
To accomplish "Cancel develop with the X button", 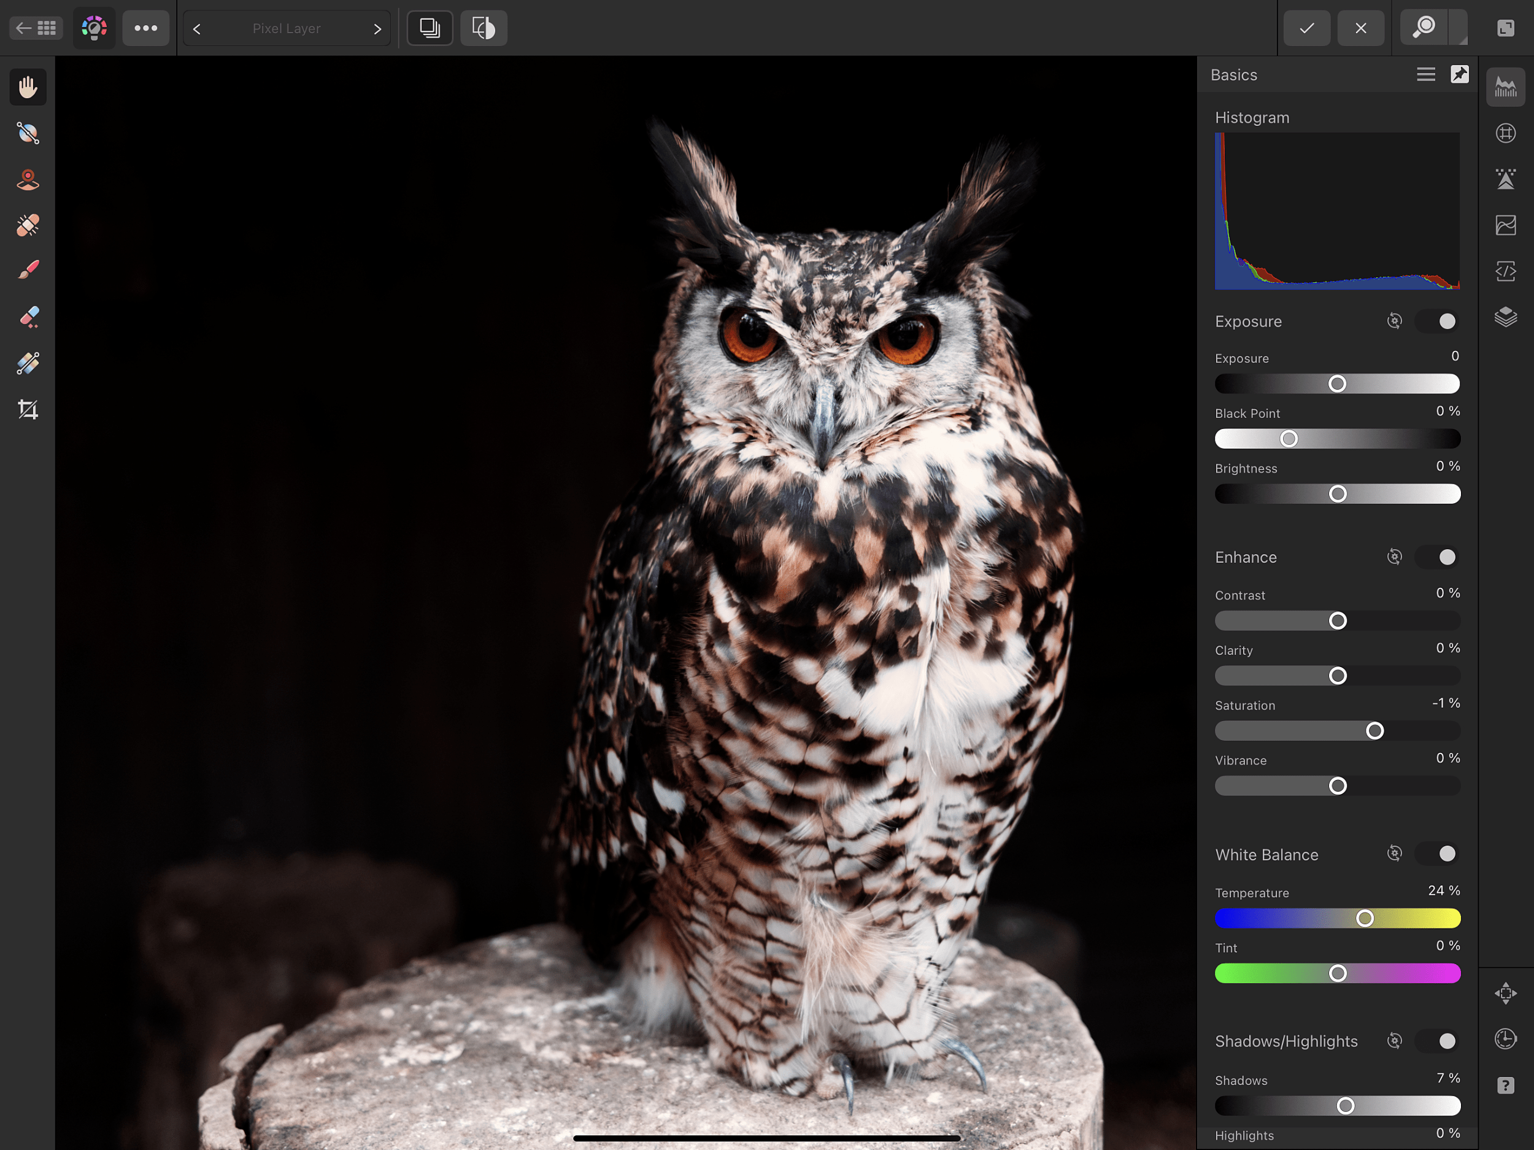I will [x=1360, y=28].
